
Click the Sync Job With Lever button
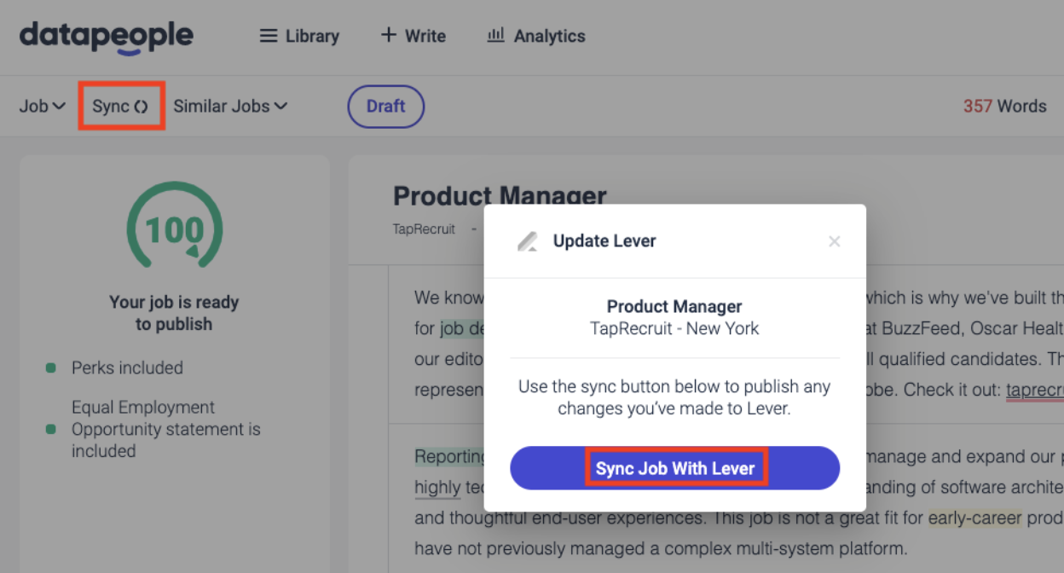point(674,468)
